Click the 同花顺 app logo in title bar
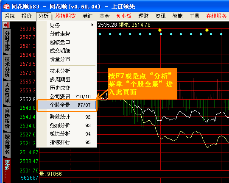Viewport: 229px width, 183px height. (x=6, y=6)
